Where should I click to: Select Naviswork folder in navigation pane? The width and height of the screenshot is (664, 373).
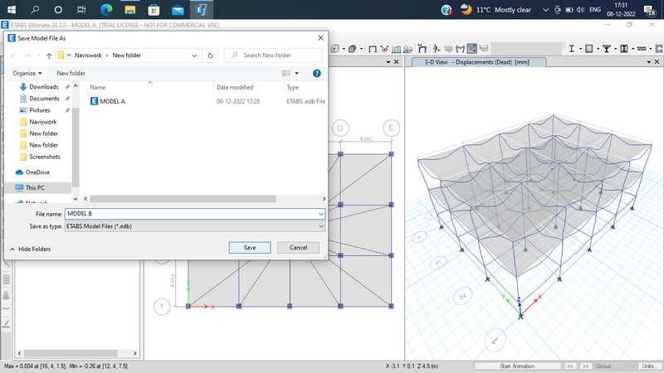coord(42,122)
